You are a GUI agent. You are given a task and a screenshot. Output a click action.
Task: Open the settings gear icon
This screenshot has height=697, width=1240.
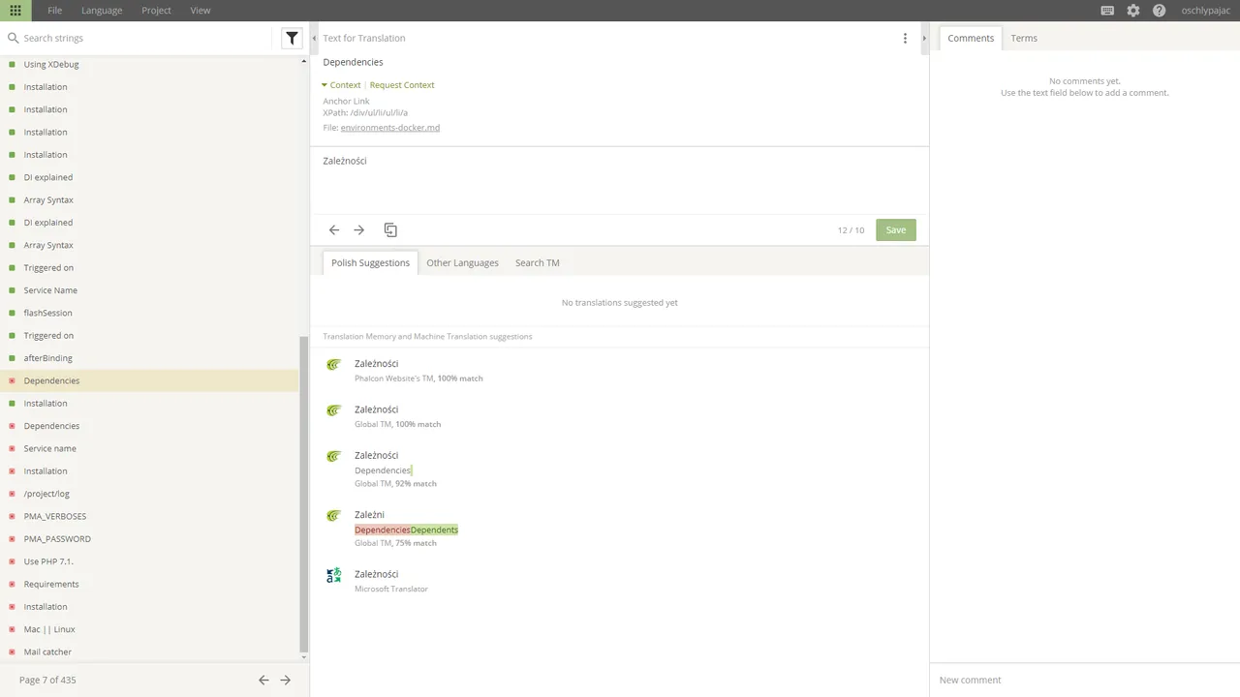pyautogui.click(x=1133, y=11)
